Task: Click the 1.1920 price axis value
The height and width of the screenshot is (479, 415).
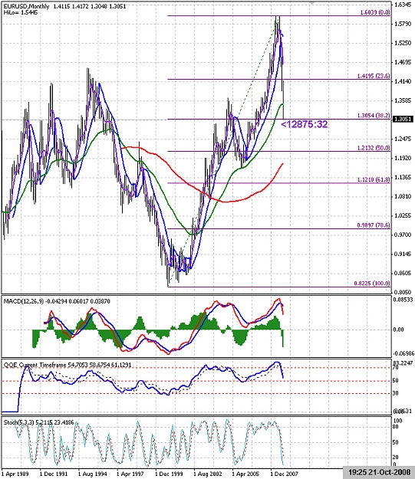Action: point(403,158)
